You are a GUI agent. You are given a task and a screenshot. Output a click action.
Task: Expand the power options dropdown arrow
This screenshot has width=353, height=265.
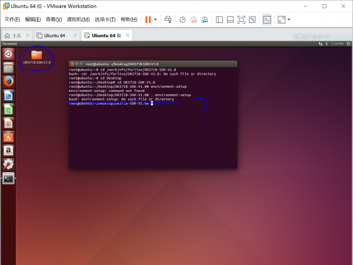[x=155, y=19]
